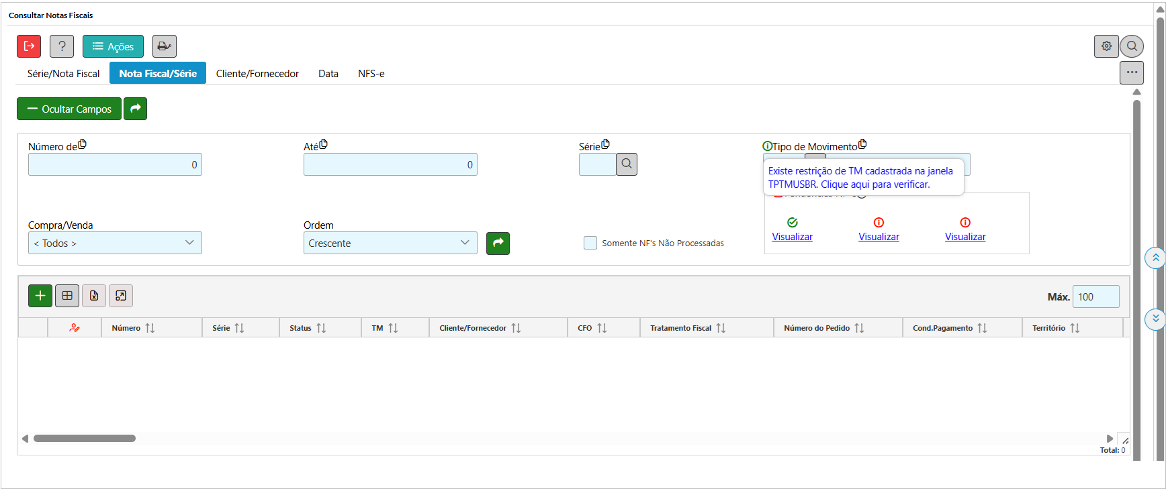The width and height of the screenshot is (1168, 491).
Task: Click the red exit icon button
Action: point(29,46)
